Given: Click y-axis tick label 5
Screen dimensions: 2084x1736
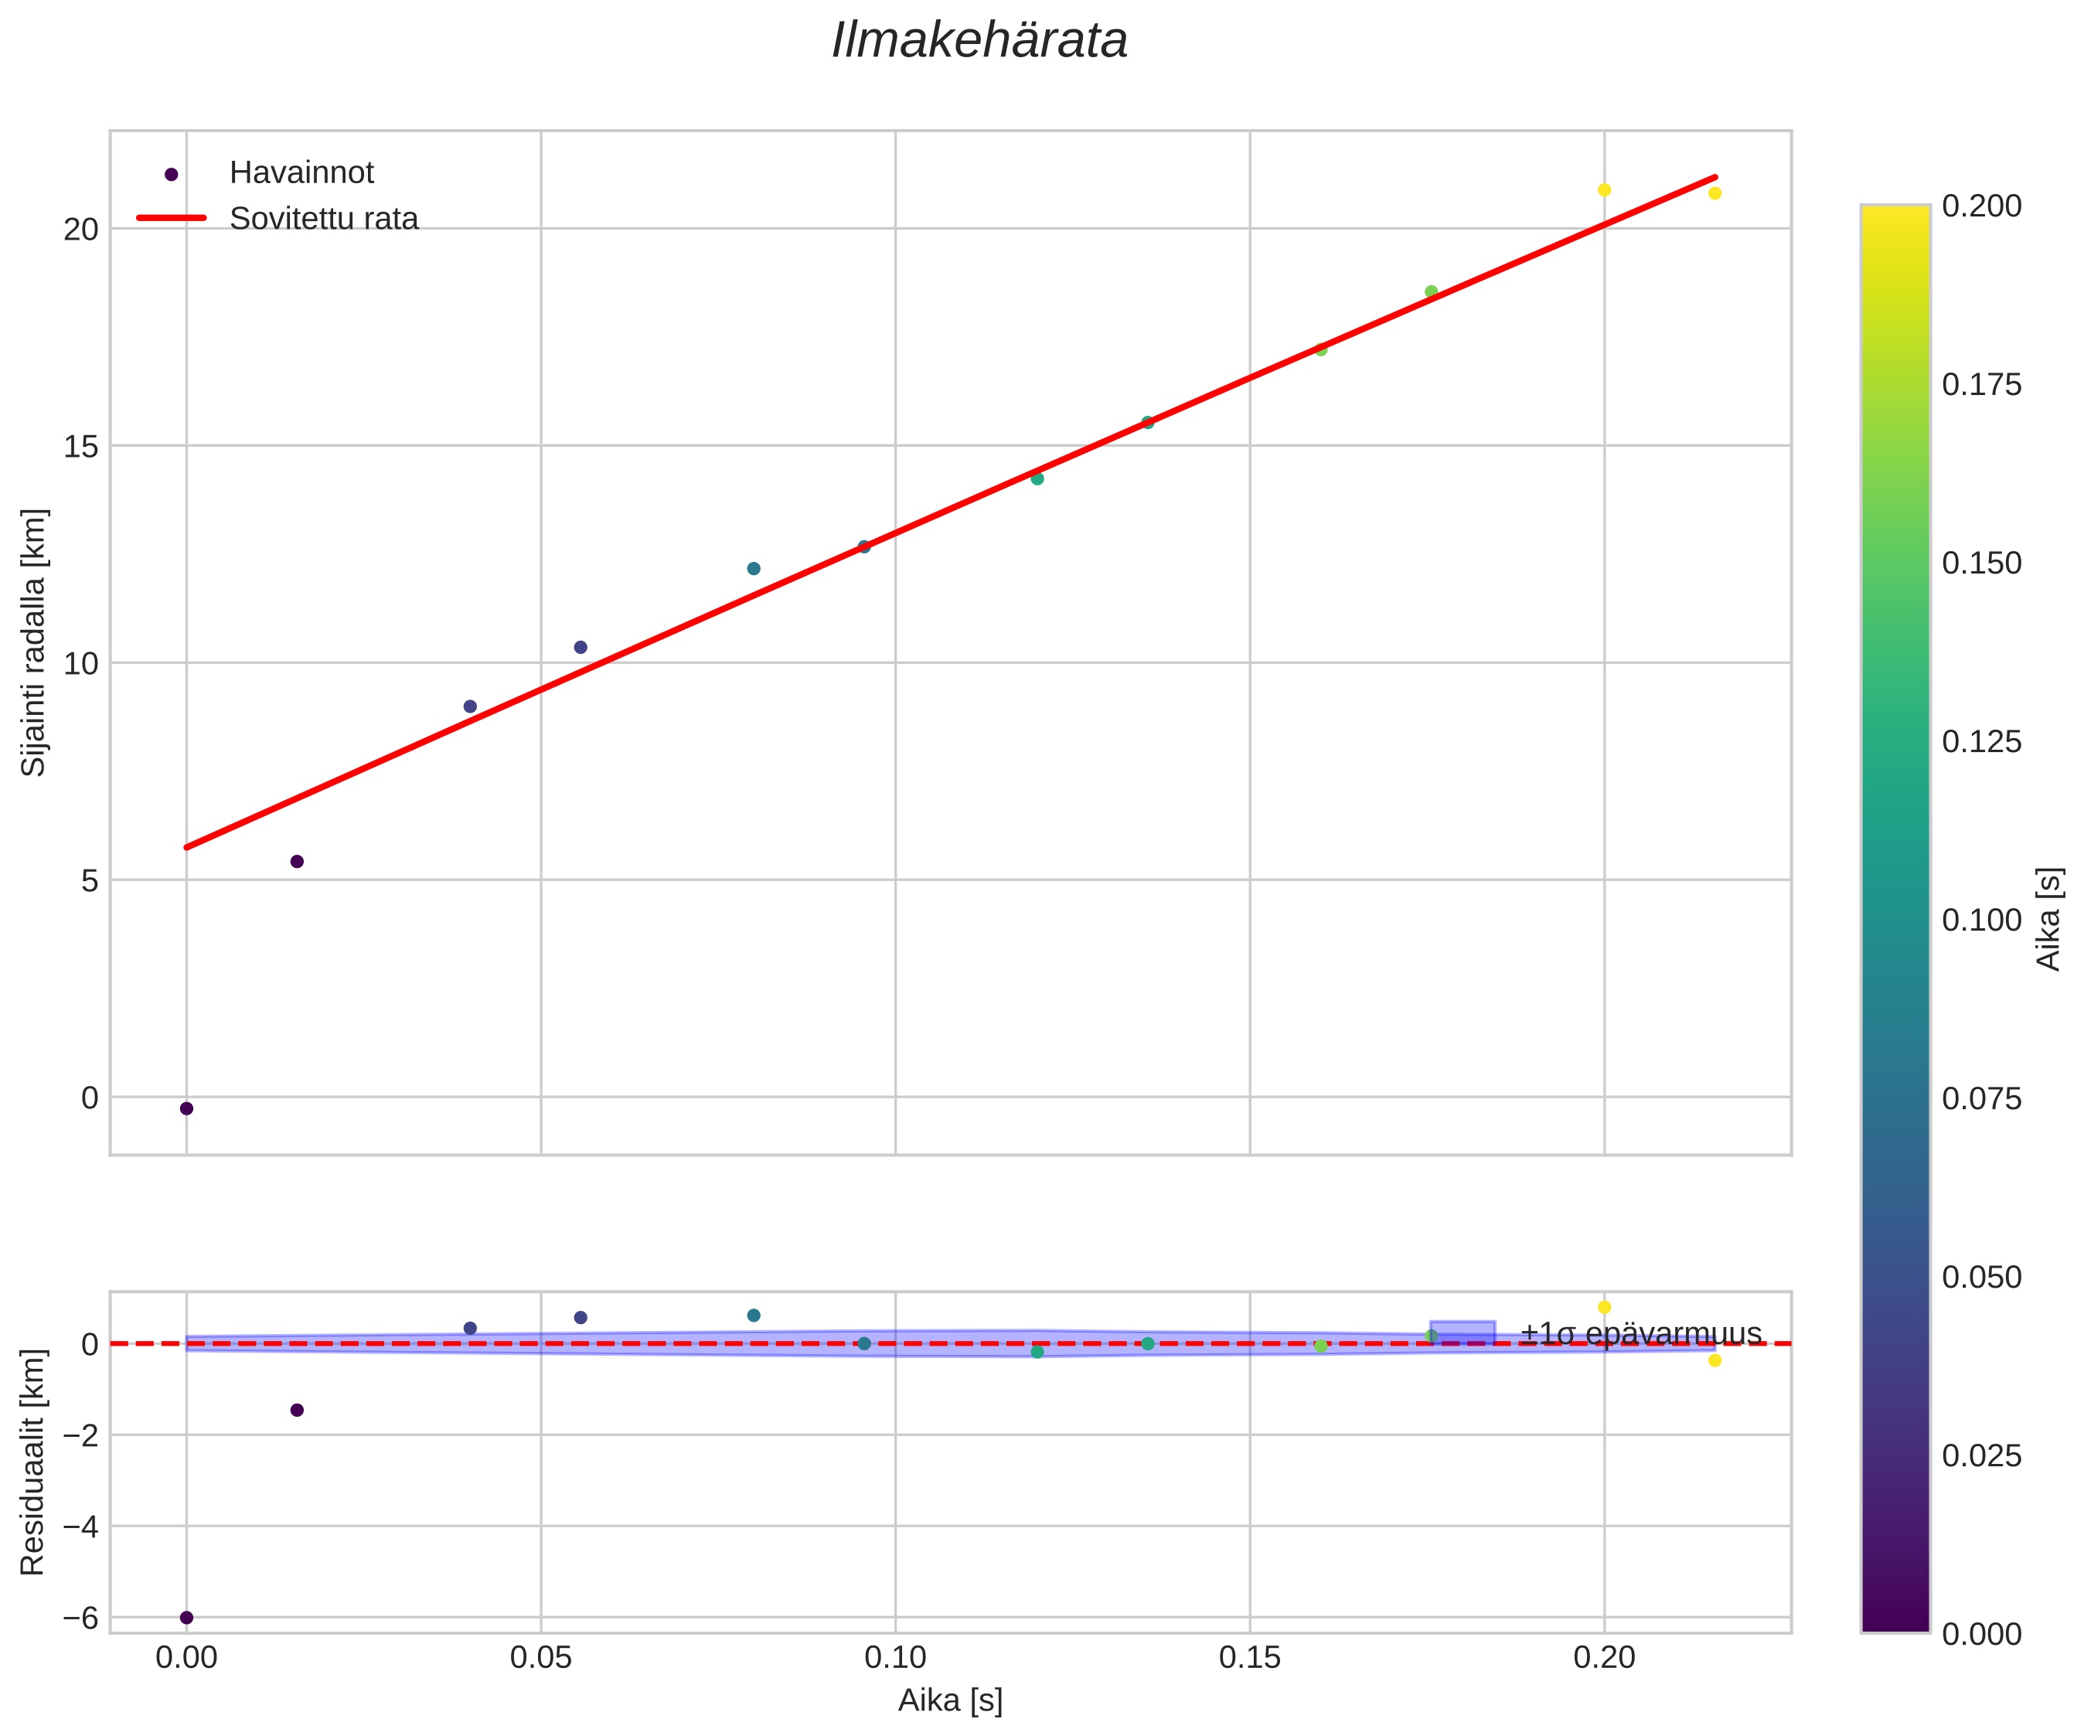Looking at the screenshot, I should [90, 880].
